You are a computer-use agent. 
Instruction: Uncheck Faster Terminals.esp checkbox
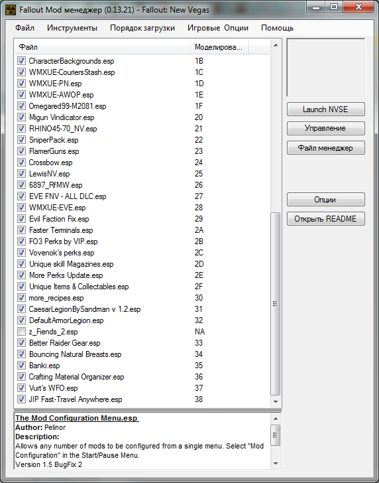(21, 230)
